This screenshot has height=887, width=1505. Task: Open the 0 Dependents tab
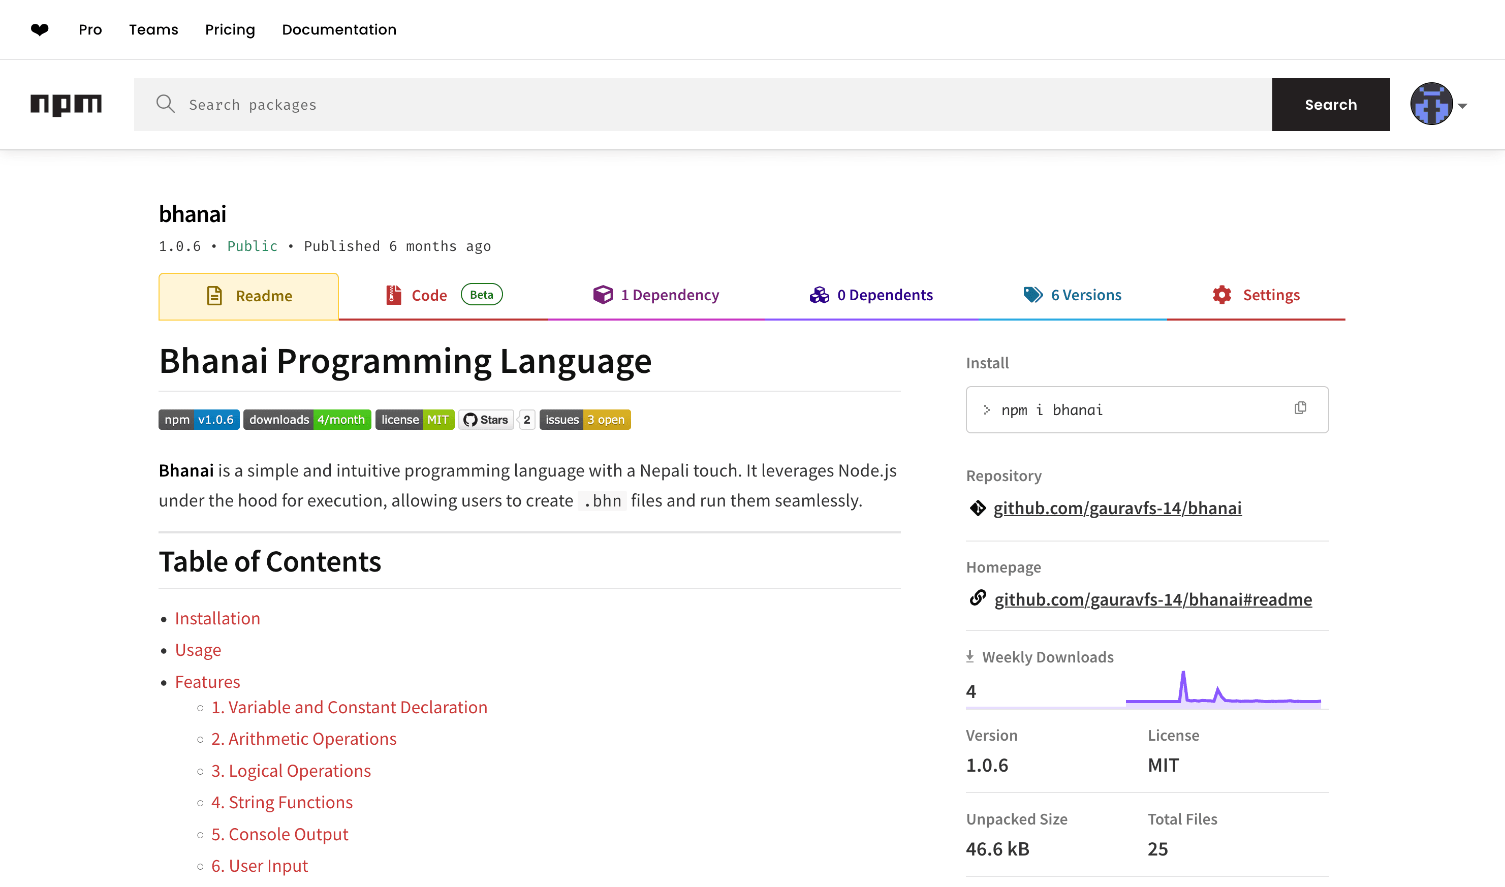click(x=871, y=295)
